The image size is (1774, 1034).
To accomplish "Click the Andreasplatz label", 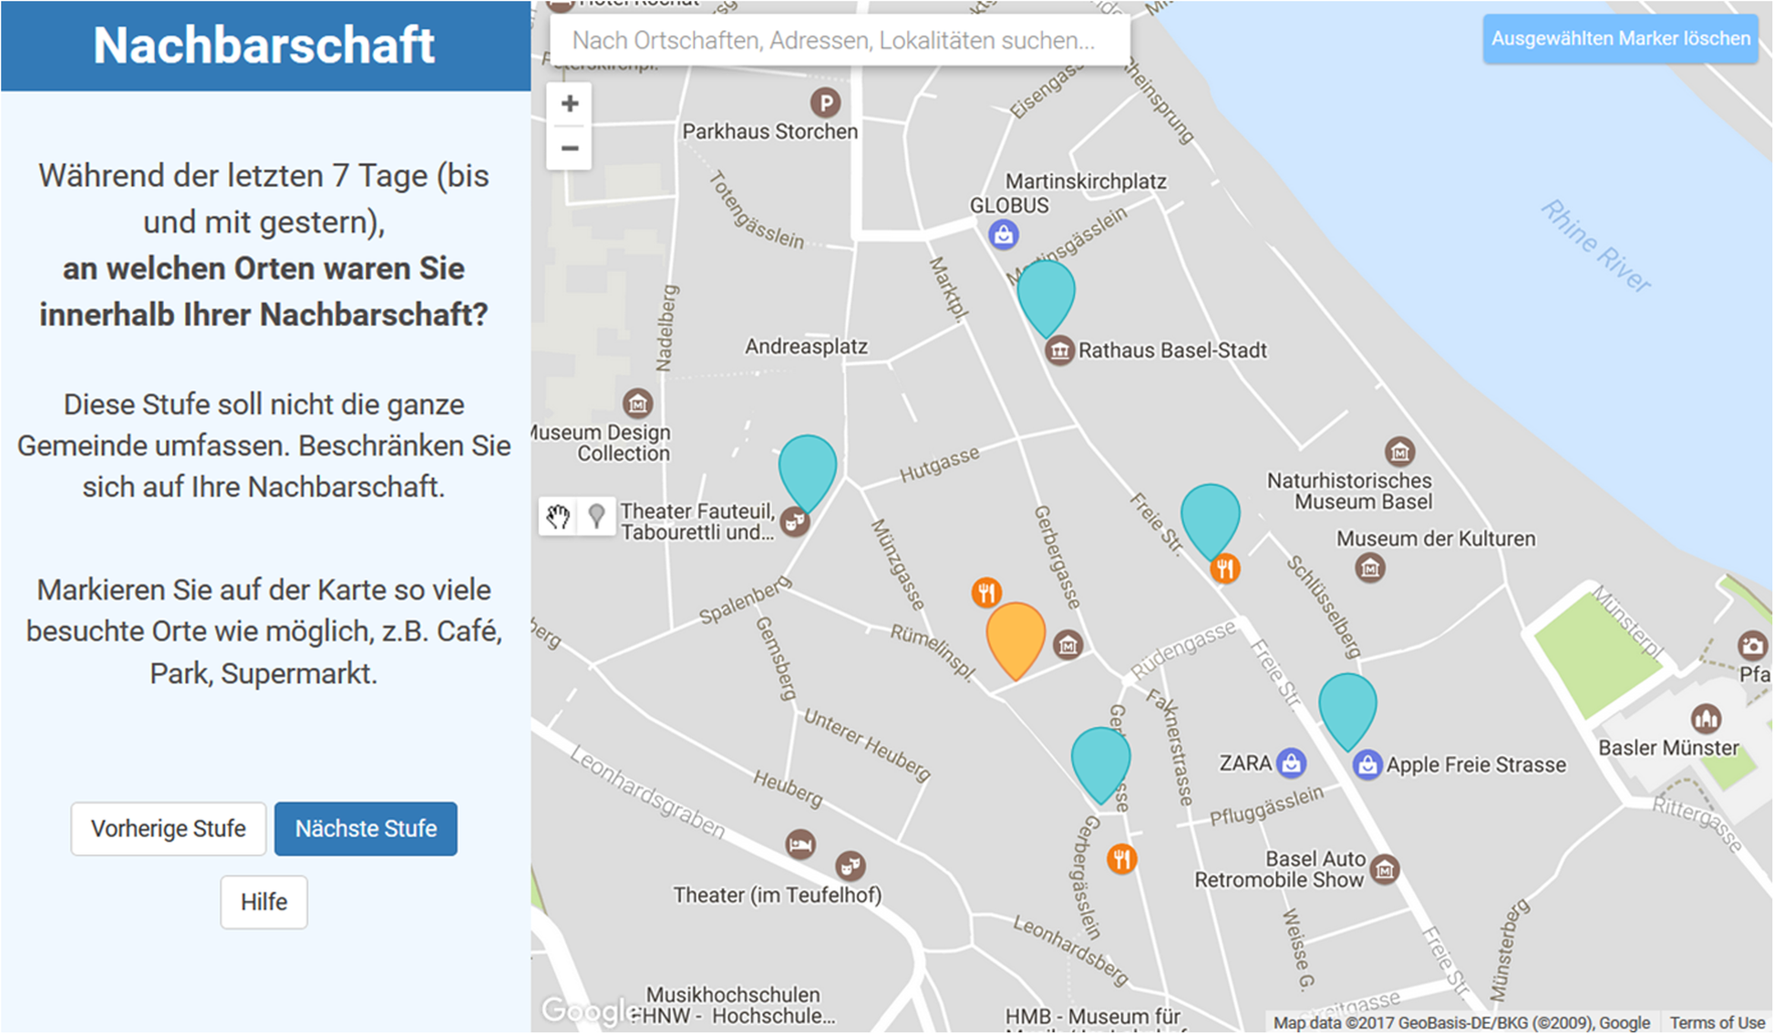I will point(806,346).
